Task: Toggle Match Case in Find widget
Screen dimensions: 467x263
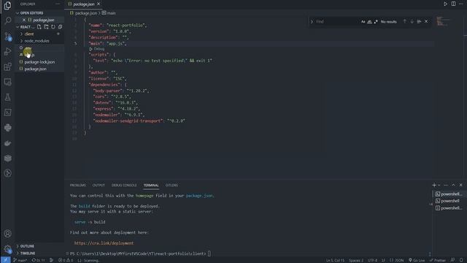Action: pos(363,21)
